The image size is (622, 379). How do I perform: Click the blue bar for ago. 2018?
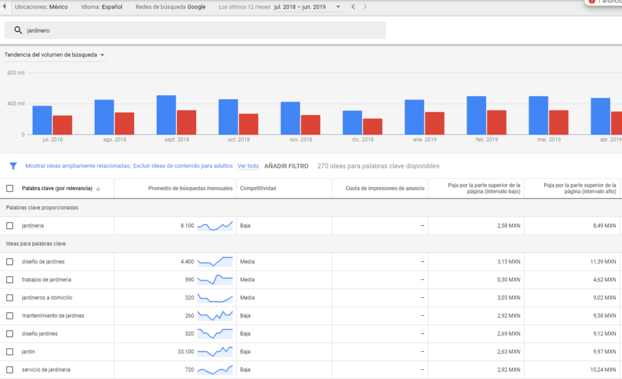click(104, 117)
